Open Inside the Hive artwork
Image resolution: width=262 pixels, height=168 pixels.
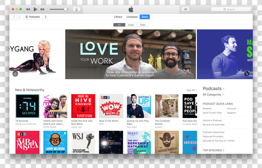pos(83,106)
